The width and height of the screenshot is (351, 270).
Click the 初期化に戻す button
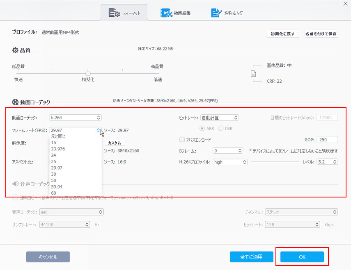282,34
